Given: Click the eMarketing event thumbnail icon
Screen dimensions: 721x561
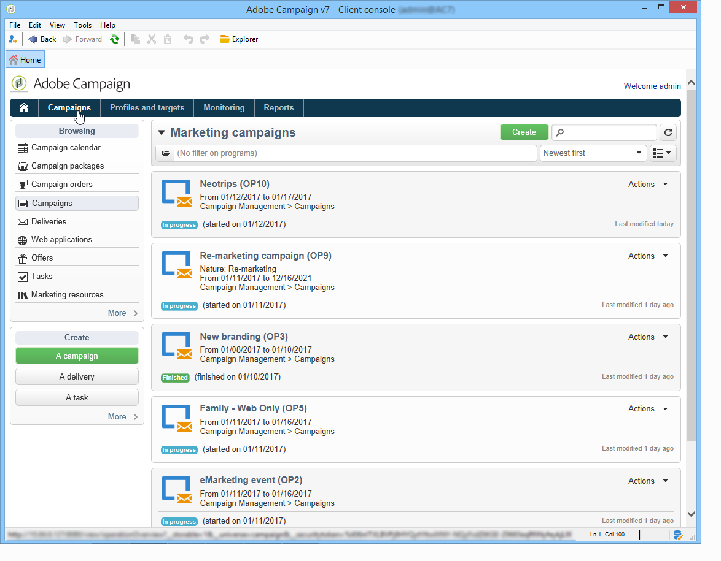Looking at the screenshot, I should point(177,490).
